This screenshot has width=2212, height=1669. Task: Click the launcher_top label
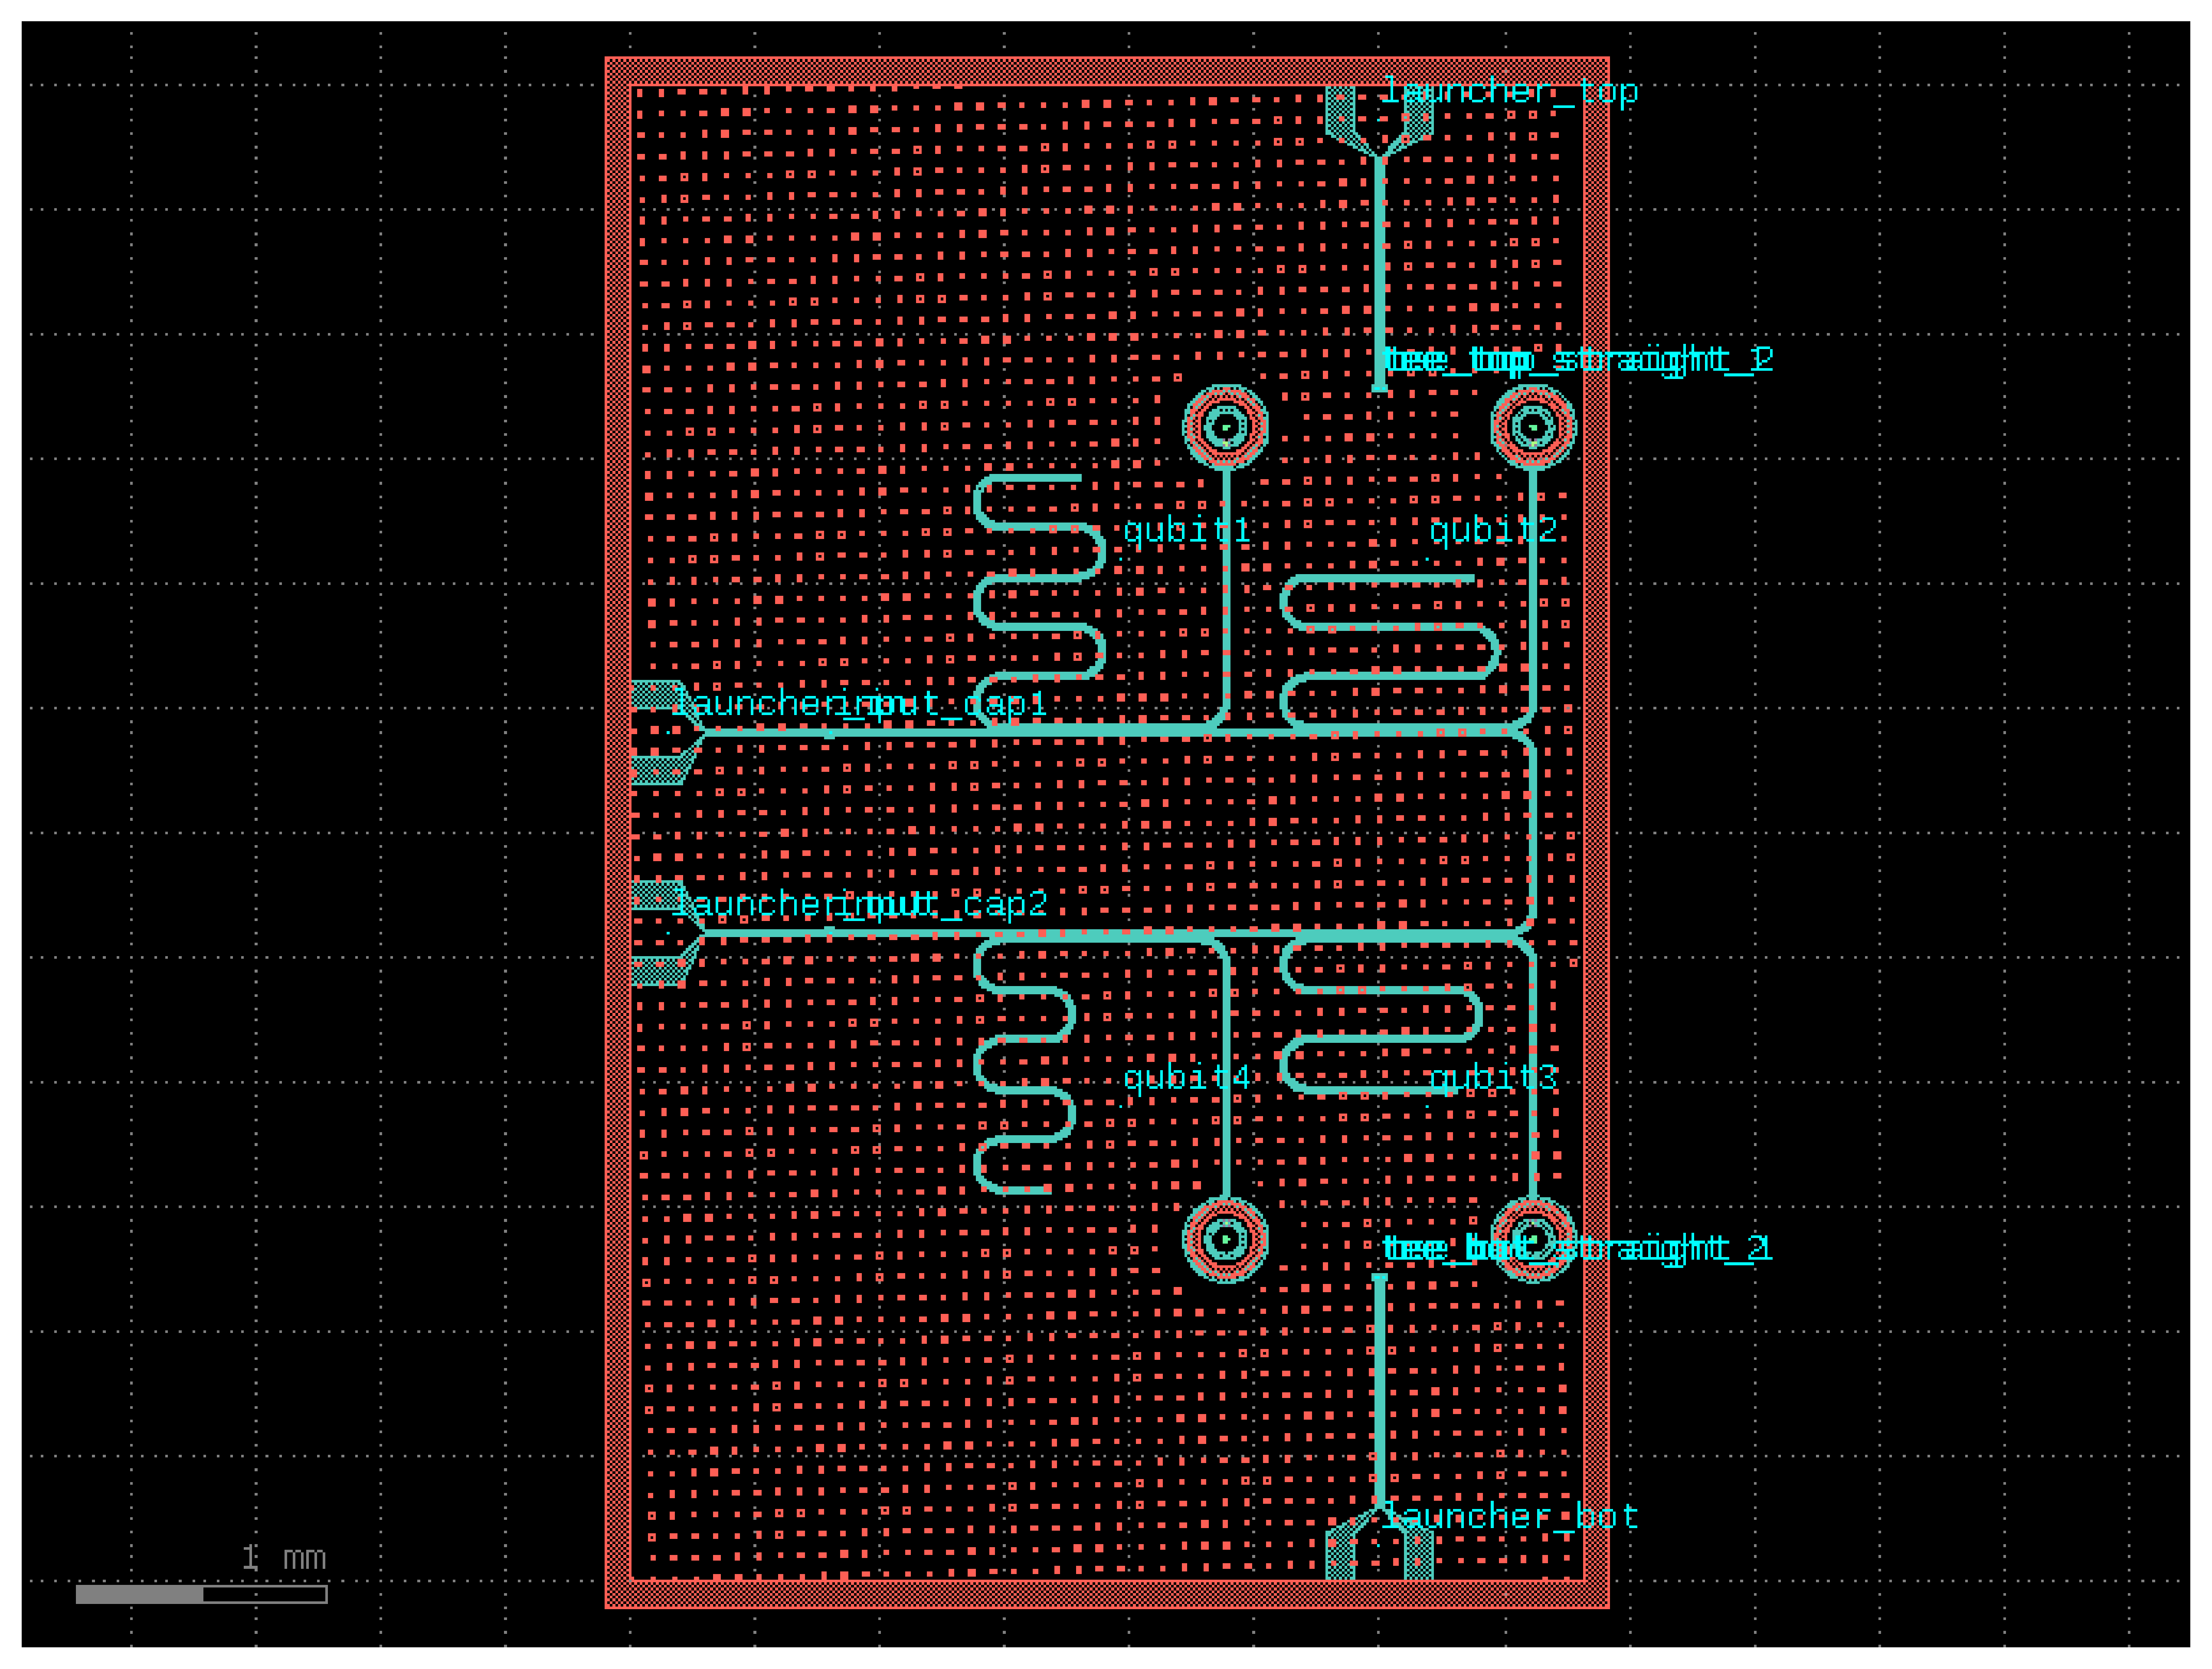pos(1509,92)
